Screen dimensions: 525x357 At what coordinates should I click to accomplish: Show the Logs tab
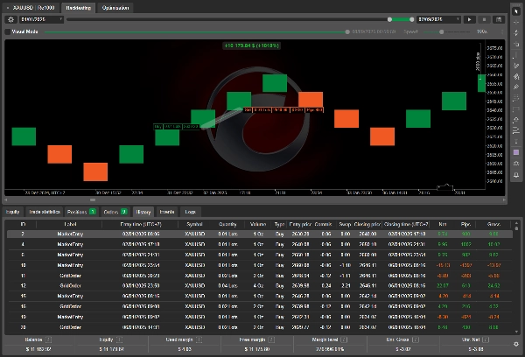[190, 212]
